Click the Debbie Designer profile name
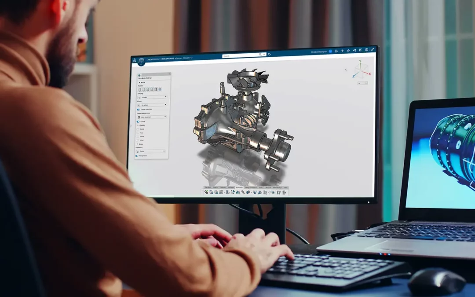The image size is (475, 297). 319,51
